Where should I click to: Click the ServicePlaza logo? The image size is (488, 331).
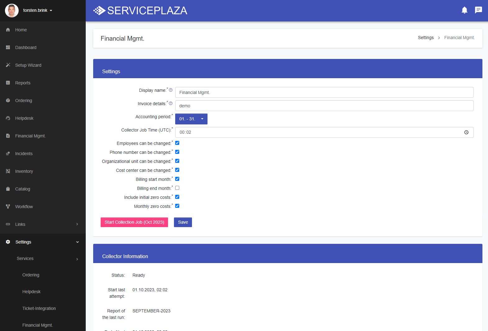140,11
